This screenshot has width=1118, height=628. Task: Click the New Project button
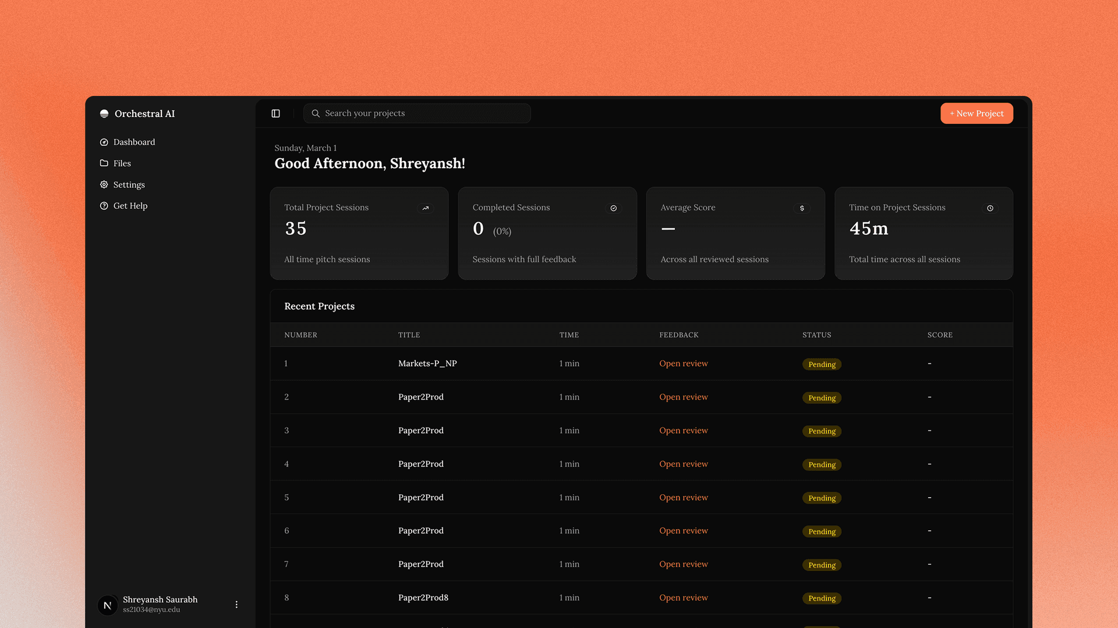coord(977,113)
